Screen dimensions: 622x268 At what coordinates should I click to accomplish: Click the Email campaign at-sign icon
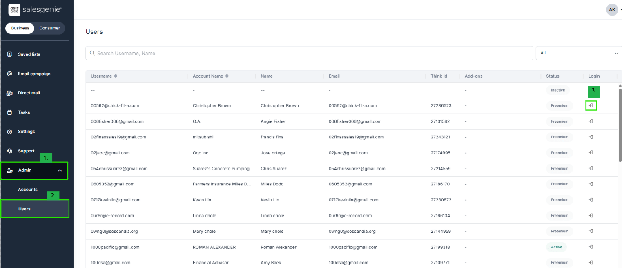[x=10, y=74]
